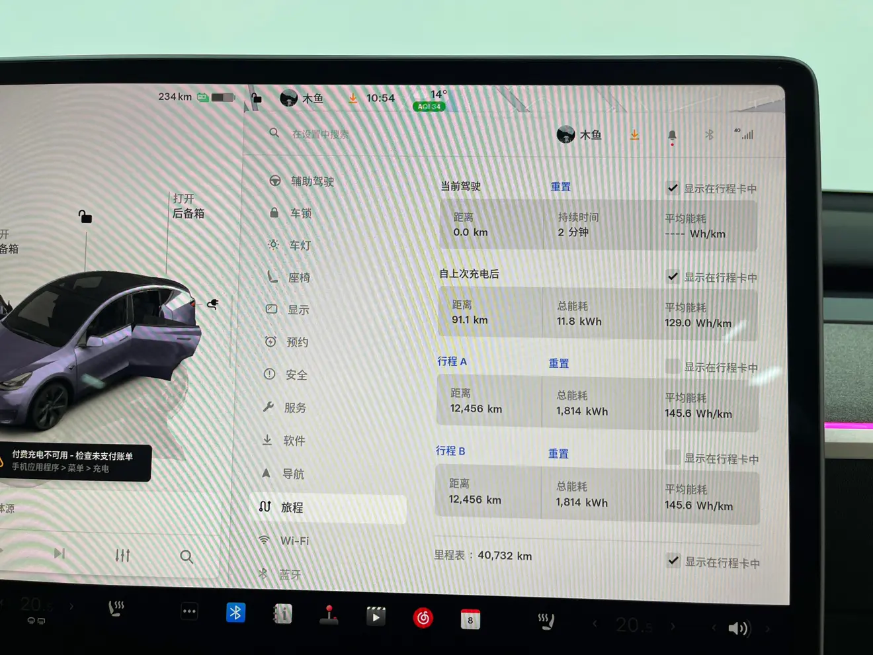Toggle the odometer show in trip card checkbox

tap(673, 561)
